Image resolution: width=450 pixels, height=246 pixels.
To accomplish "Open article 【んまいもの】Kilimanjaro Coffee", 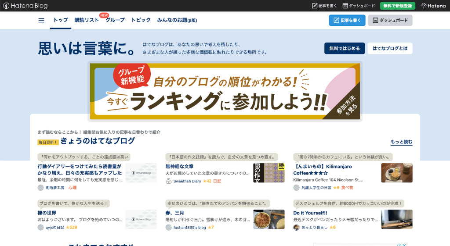I will tap(322, 170).
